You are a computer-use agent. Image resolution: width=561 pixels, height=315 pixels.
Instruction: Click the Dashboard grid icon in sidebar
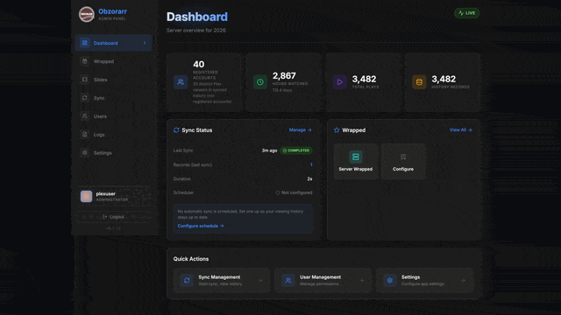pyautogui.click(x=84, y=43)
